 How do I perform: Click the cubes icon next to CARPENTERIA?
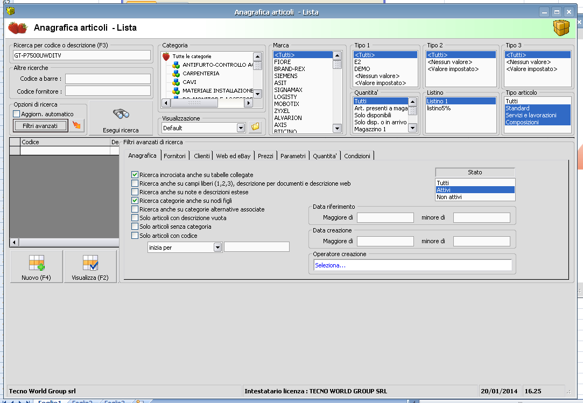pos(176,73)
